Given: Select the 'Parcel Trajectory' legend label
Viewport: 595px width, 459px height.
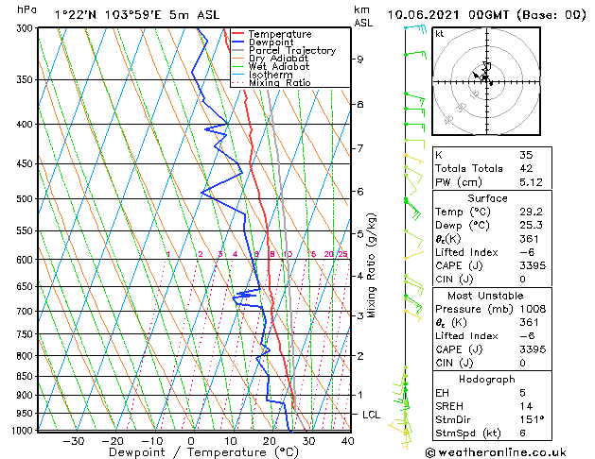Looking at the screenshot, I should 292,50.
